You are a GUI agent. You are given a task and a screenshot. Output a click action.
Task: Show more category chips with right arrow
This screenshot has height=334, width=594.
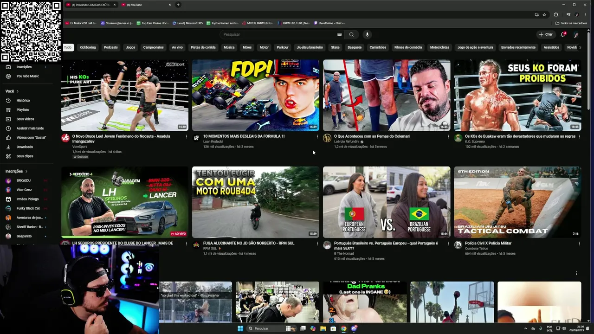click(580, 47)
